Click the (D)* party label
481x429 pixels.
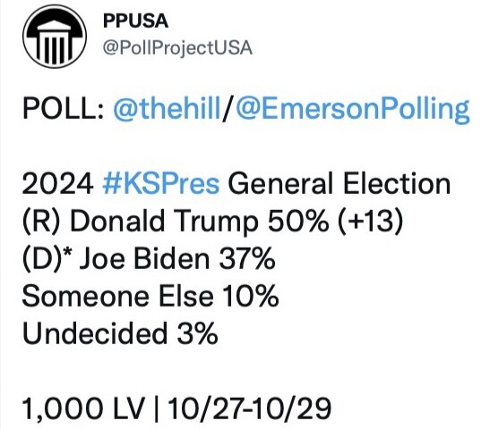[47, 259]
